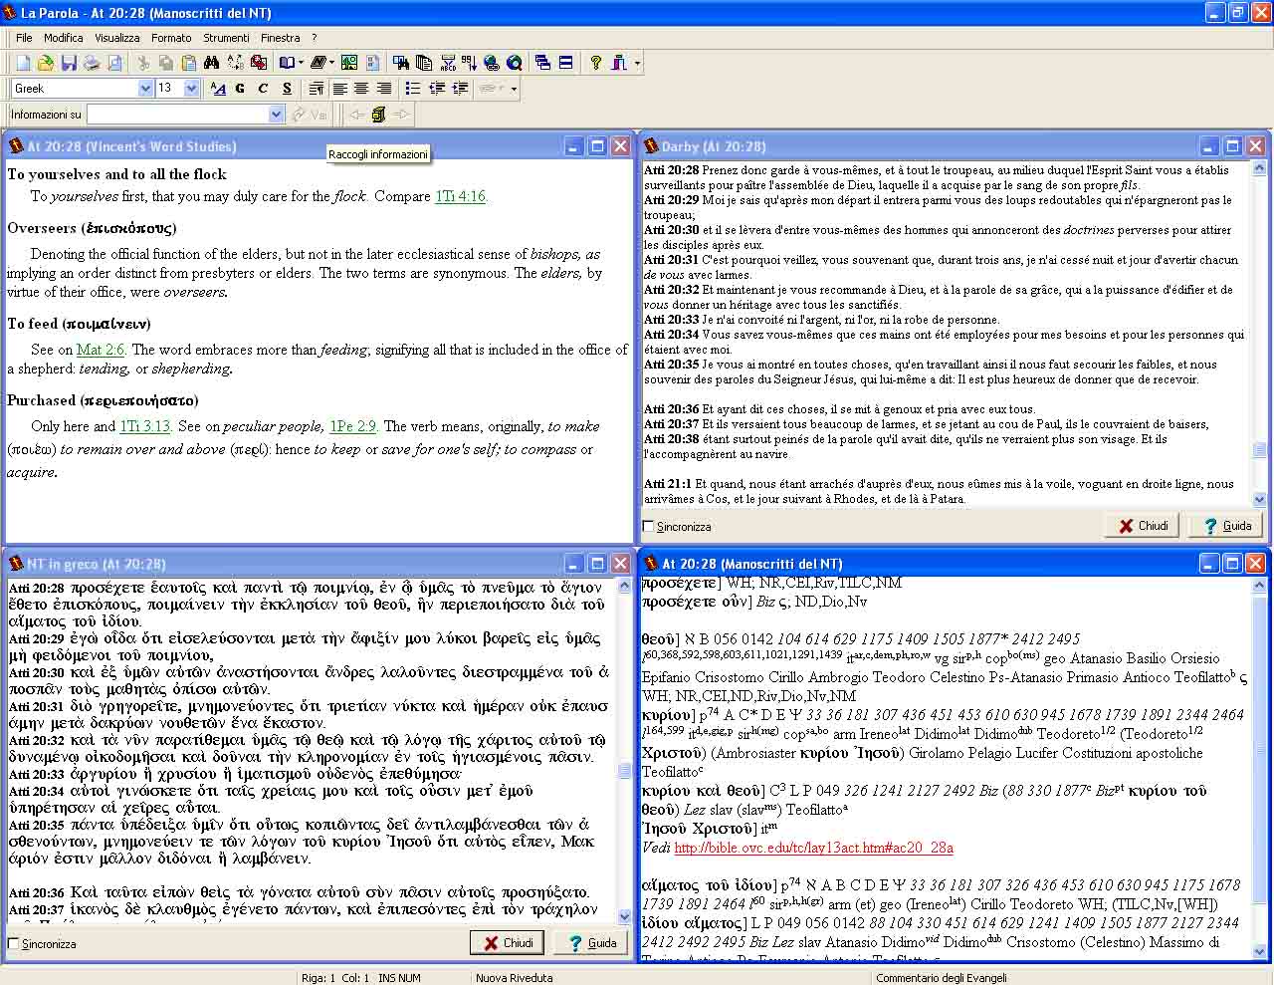
Task: Open help with yellow question mark icon
Action: click(x=595, y=63)
